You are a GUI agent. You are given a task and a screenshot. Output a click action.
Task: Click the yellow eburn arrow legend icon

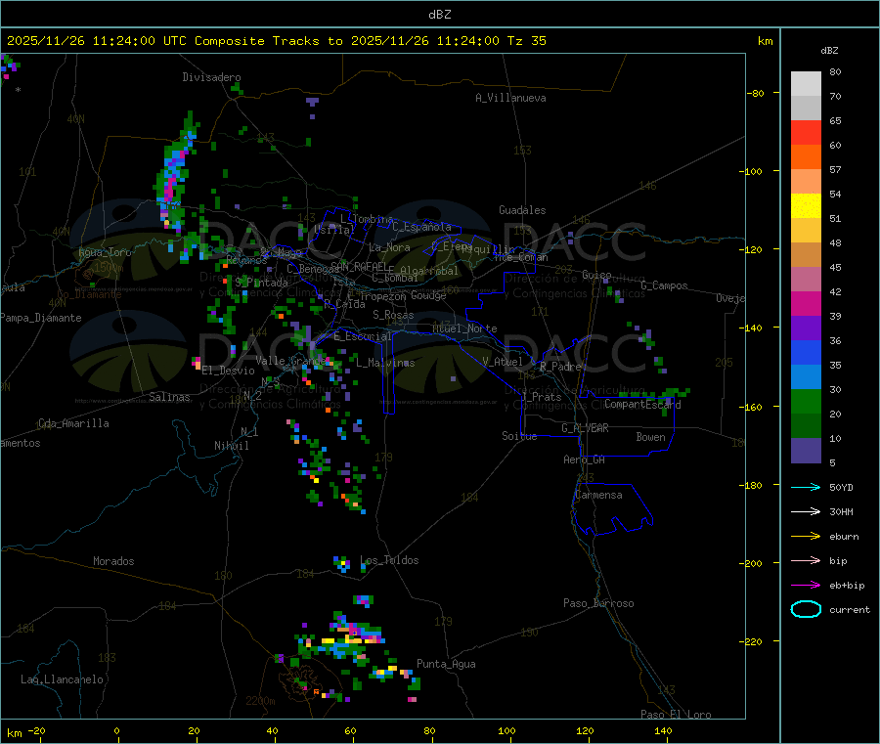pos(806,537)
